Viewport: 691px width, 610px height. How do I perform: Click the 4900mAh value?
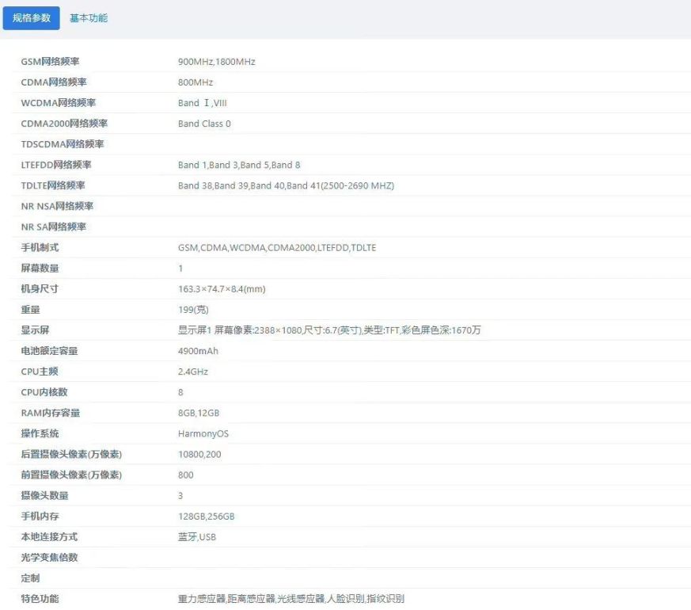pyautogui.click(x=199, y=351)
